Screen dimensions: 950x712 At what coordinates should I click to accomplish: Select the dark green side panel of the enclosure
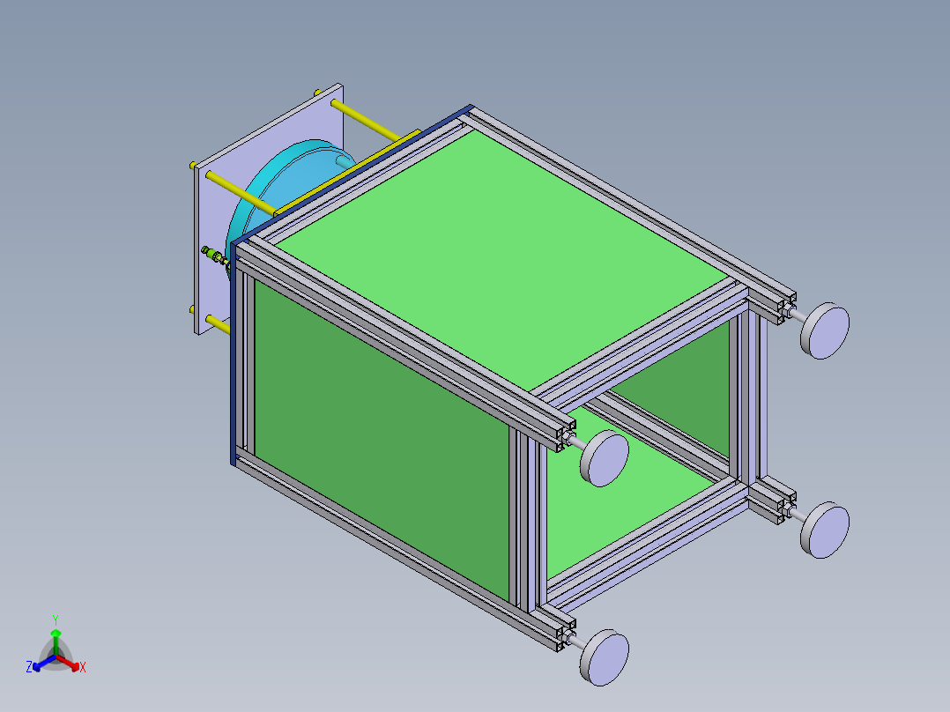coord(382,440)
